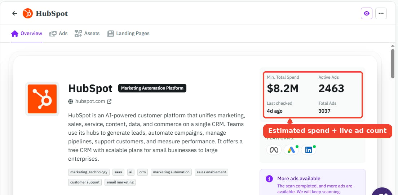Toggle the eye watch button
The width and height of the screenshot is (398, 195).
click(x=367, y=13)
